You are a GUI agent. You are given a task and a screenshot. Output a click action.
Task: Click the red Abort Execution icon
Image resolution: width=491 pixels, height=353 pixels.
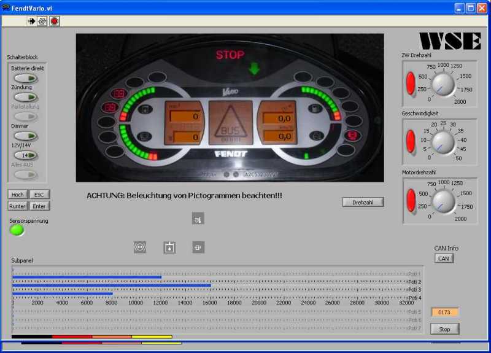point(55,21)
